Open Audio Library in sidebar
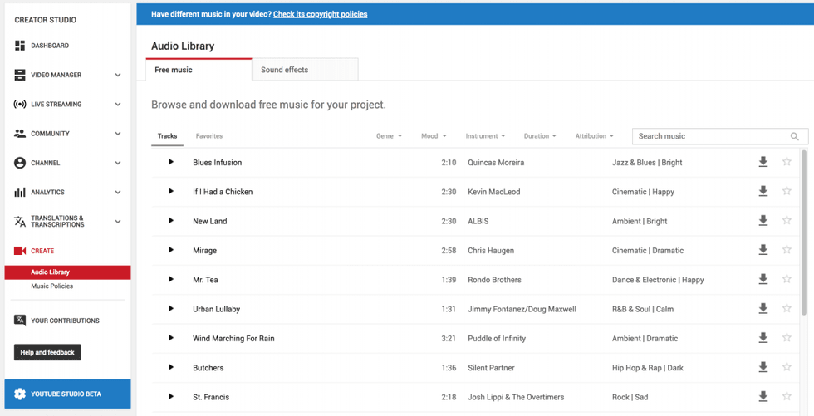 point(67,272)
